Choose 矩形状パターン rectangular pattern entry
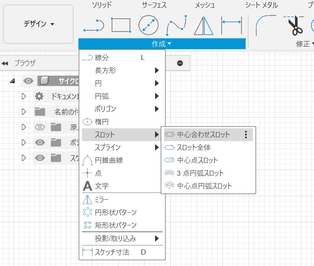The height and width of the screenshot is (266, 314). pos(122,225)
